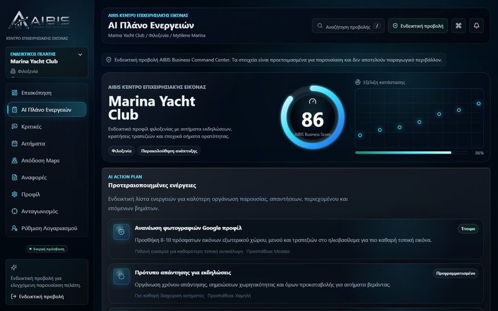Click the Εξέλιξη κατάστασης label
This screenshot has height=311, width=498.
[x=384, y=82]
